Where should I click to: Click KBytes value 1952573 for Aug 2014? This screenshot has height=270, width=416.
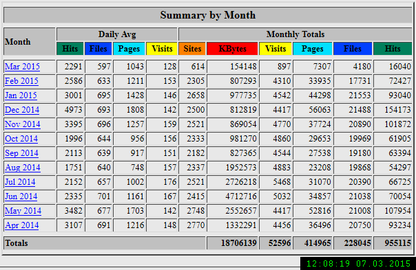tap(241, 168)
